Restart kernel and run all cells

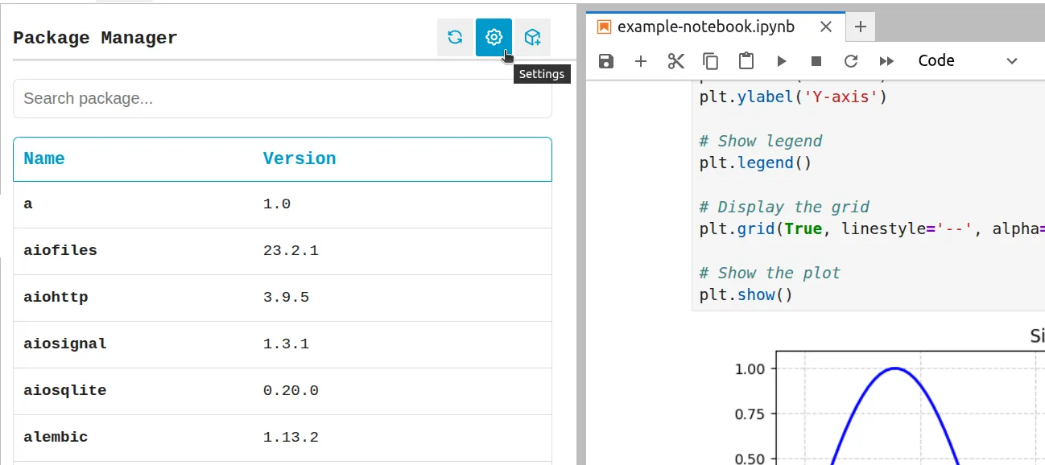(x=886, y=60)
